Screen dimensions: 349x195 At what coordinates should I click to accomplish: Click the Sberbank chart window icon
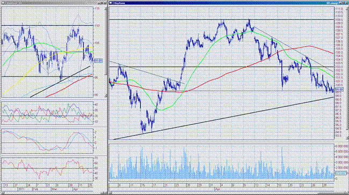click(x=111, y=3)
